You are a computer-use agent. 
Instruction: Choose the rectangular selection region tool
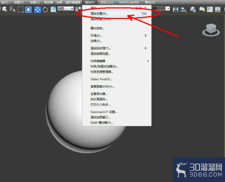click(20, 9)
